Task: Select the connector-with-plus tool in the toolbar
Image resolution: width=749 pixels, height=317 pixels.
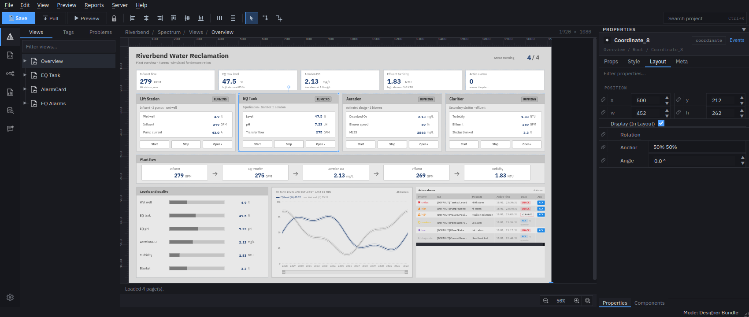Action: coord(279,18)
